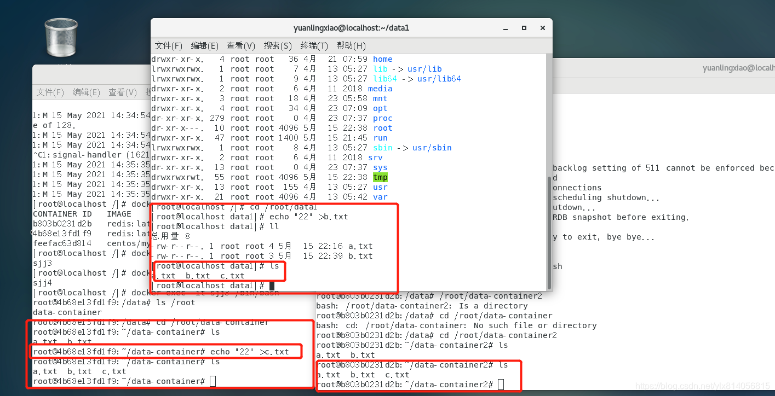The image size is (775, 396).
Task: Click container ID feefac63d814 in left terminal
Action: (62, 243)
